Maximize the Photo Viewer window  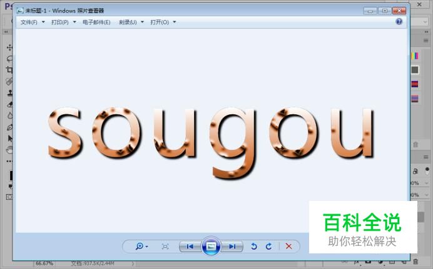coord(385,11)
